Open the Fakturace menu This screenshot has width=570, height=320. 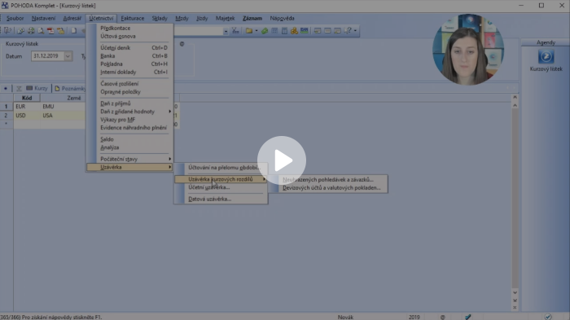click(x=132, y=18)
